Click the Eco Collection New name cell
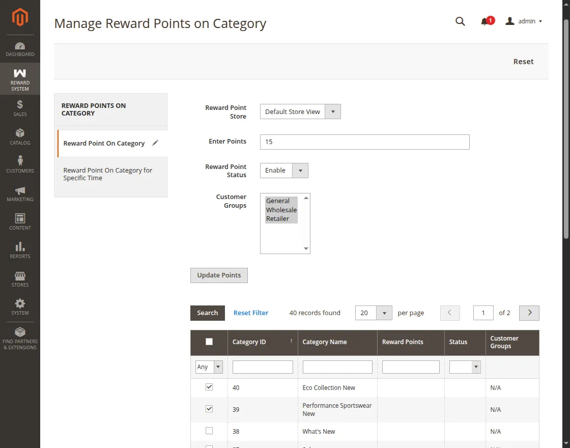Screen dimensions: 570x448 point(337,387)
